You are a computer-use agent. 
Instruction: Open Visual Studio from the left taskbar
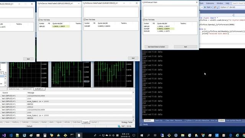[x=4, y=135]
